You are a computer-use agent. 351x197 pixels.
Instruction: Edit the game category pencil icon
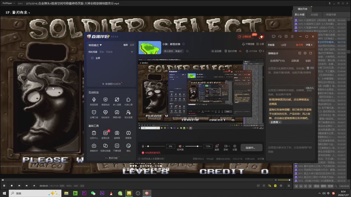click(x=187, y=51)
